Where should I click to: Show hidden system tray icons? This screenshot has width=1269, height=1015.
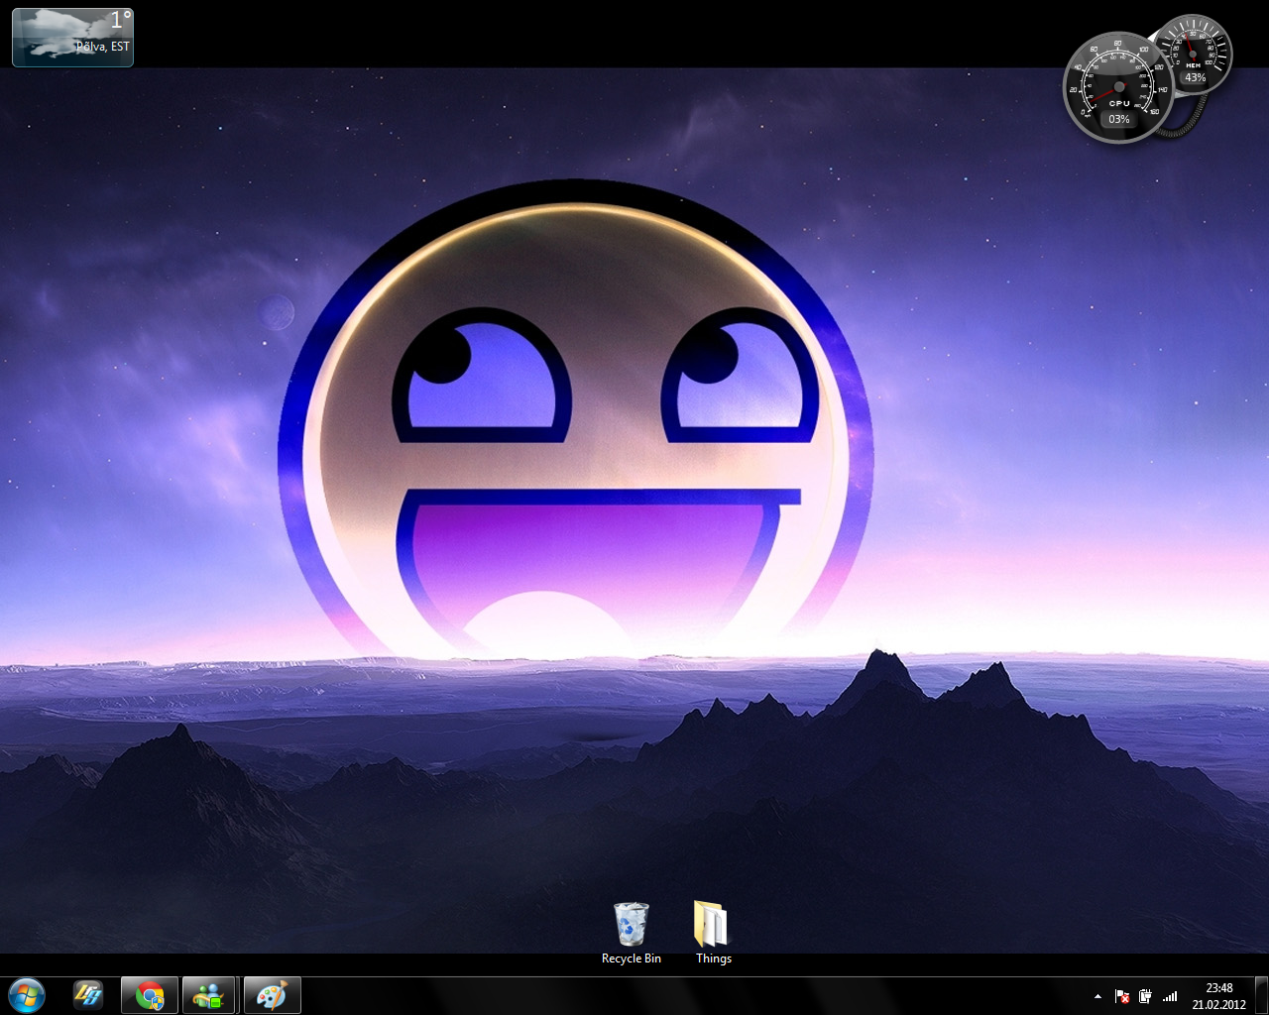[1097, 996]
